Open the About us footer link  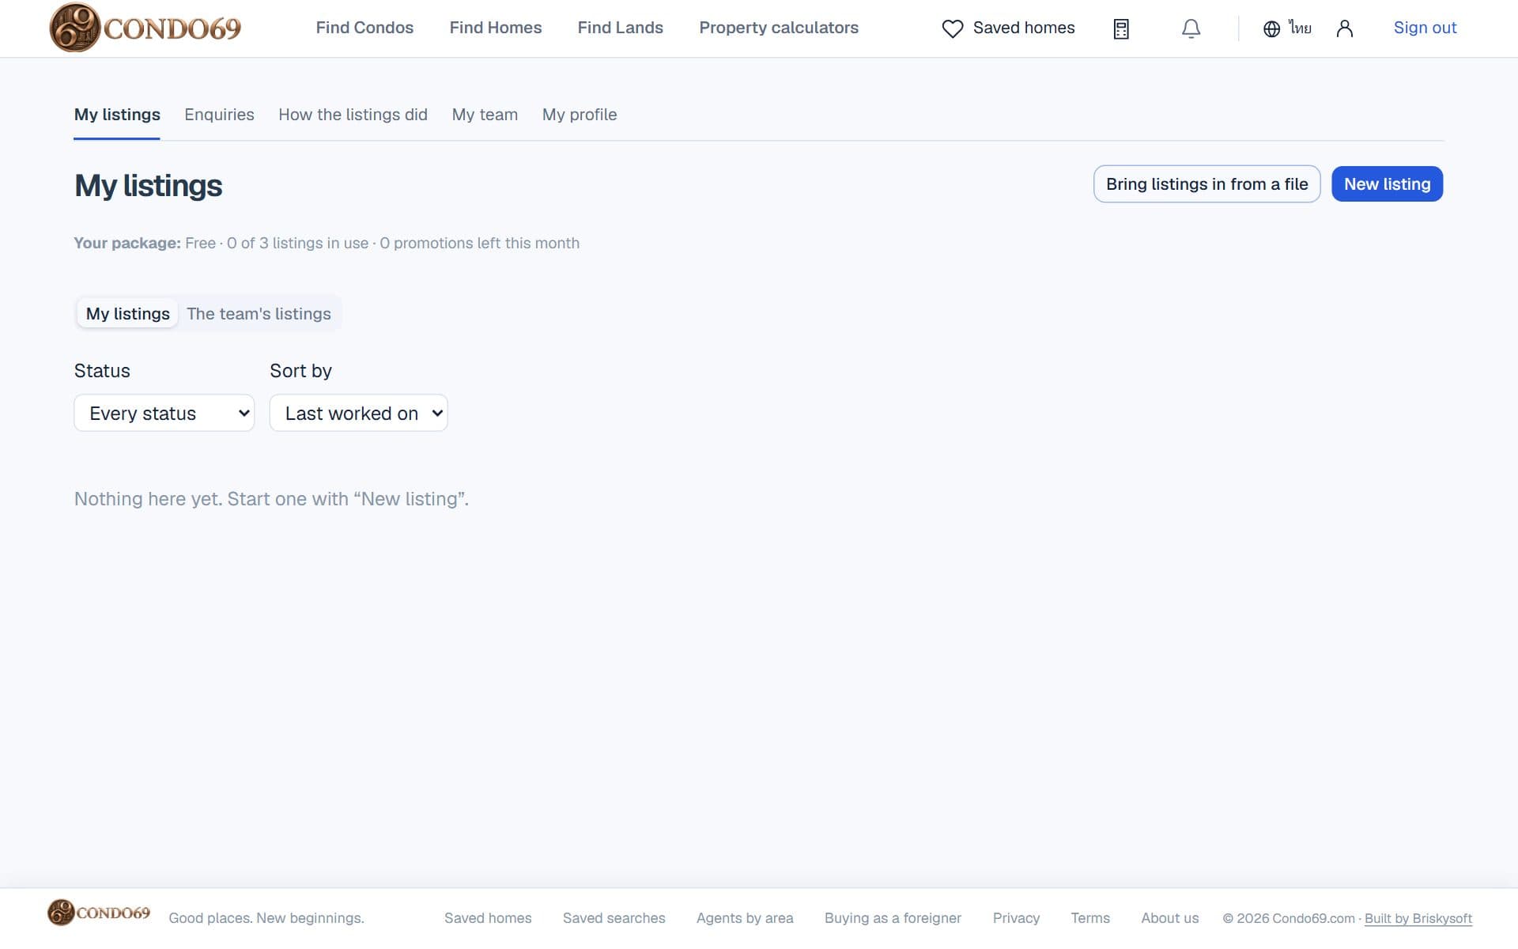point(1169,918)
